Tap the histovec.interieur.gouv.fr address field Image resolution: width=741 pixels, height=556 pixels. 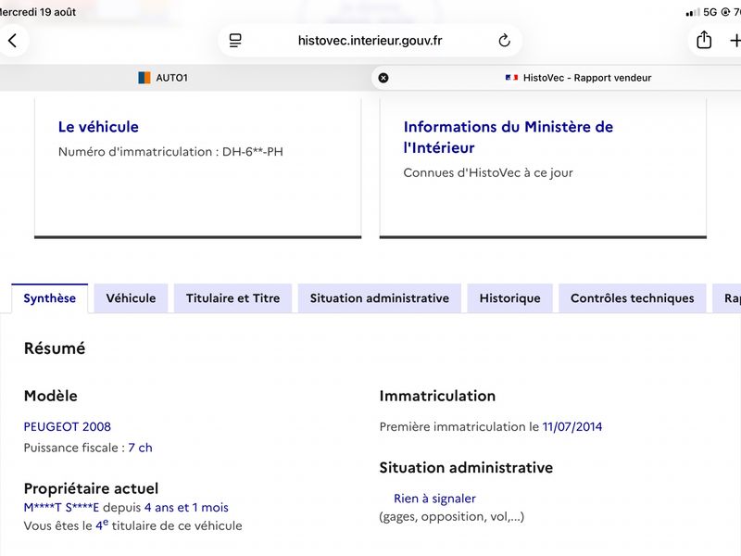370,41
